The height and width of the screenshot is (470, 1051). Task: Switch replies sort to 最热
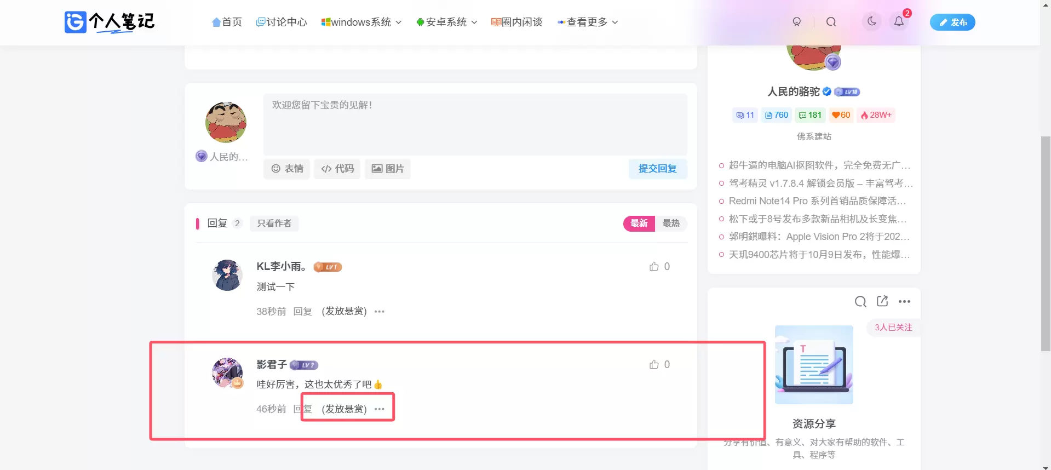[671, 223]
